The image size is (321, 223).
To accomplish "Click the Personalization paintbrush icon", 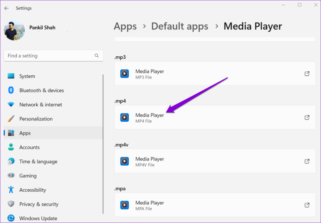I will coord(11,119).
